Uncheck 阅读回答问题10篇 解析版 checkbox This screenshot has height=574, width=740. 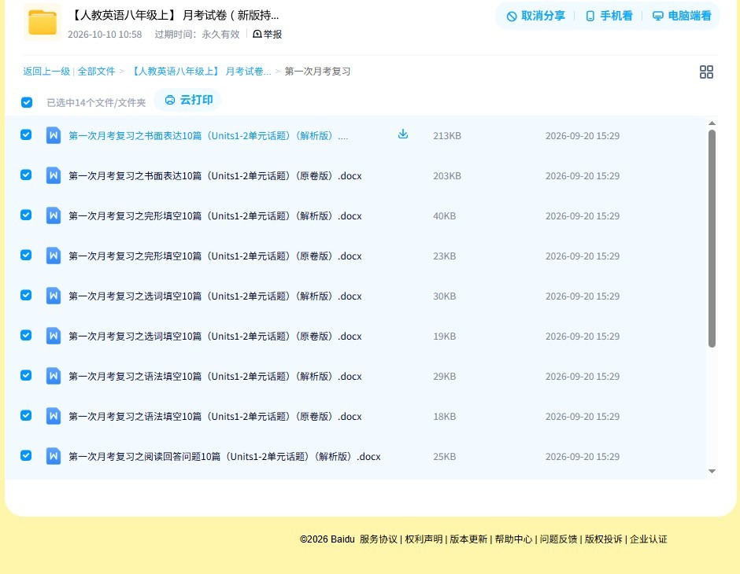26,455
